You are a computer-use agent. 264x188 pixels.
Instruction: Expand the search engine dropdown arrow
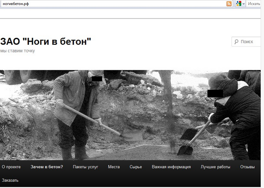[x=244, y=4]
